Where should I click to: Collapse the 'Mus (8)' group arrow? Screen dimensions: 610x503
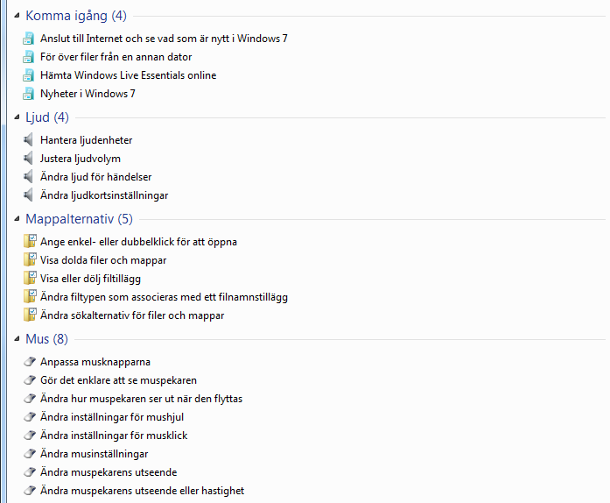(x=17, y=339)
